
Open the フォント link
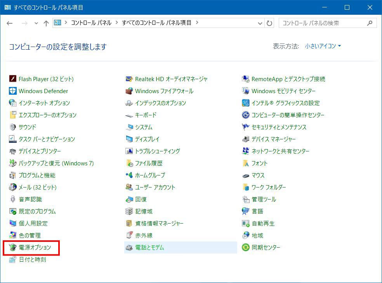pos(259,163)
